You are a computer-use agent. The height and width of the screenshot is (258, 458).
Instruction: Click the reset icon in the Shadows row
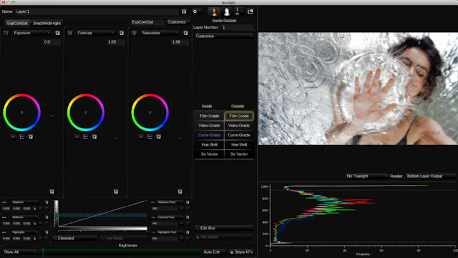[x=46, y=202]
